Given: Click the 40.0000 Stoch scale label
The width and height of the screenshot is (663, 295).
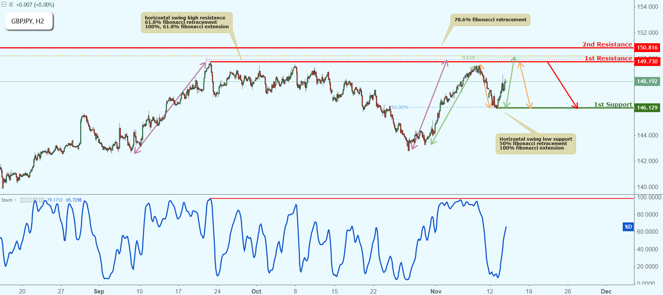Looking at the screenshot, I should pyautogui.click(x=647, y=249).
